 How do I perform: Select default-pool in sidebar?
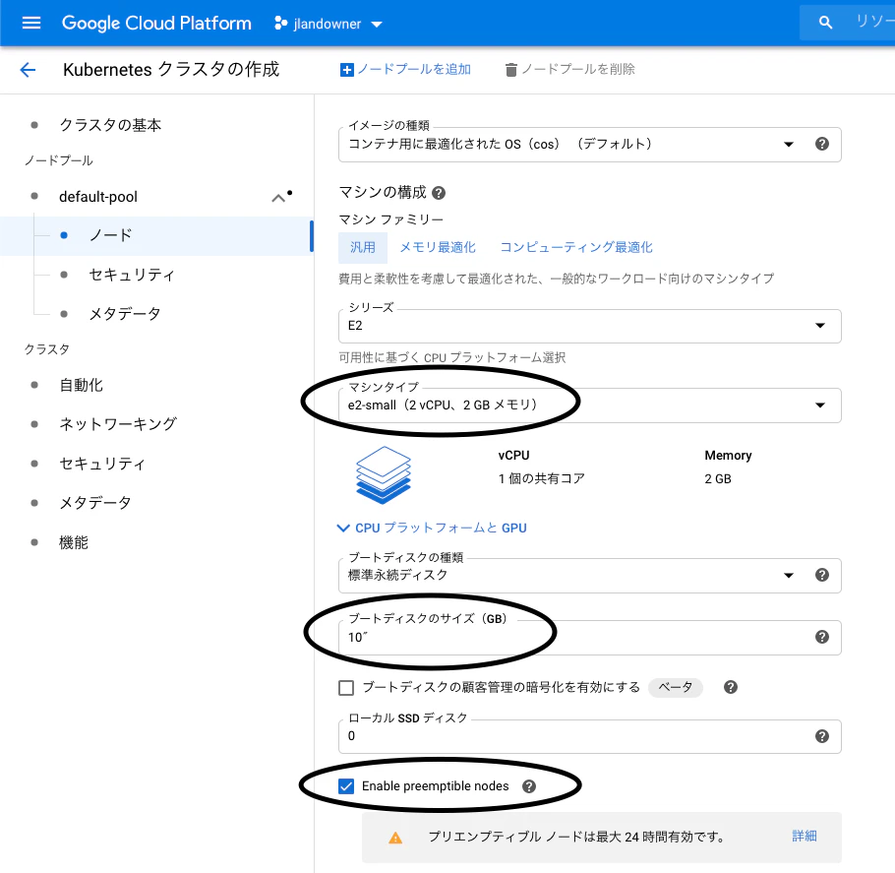click(98, 197)
